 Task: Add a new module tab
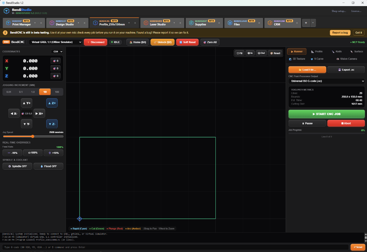pos(306,23)
